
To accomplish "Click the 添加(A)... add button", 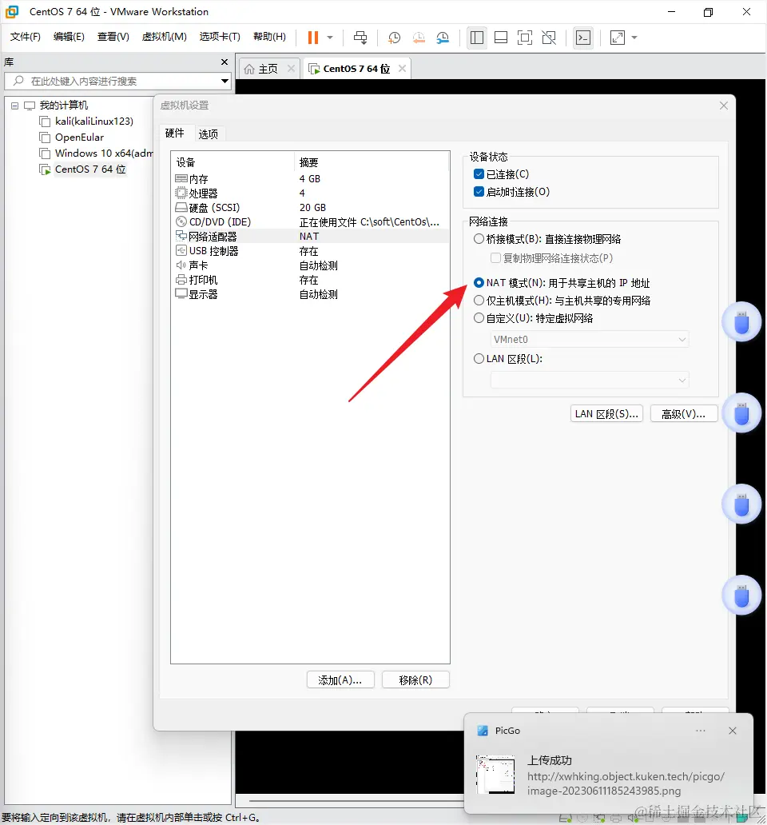I will coord(340,680).
